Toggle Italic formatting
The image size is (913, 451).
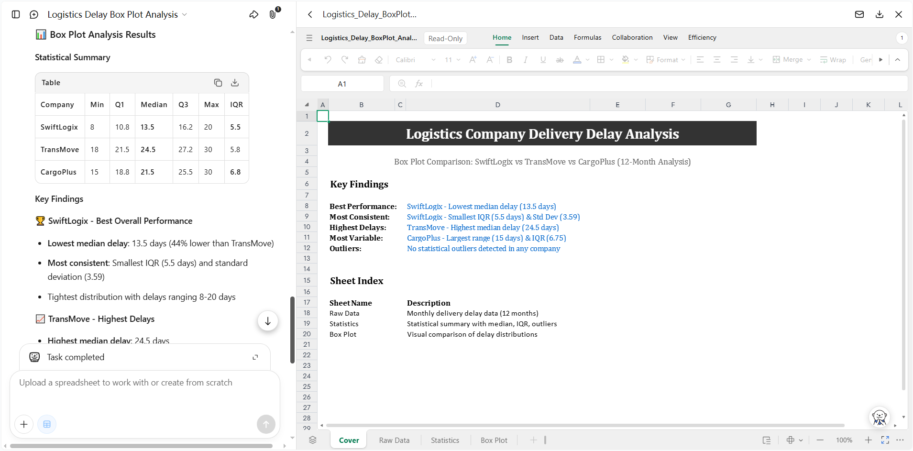coord(526,60)
